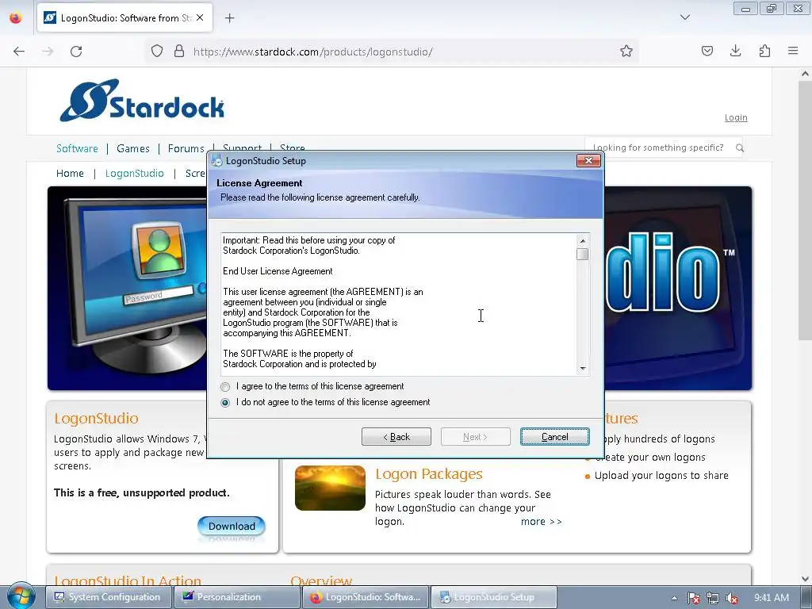This screenshot has height=609, width=812.
Task: Click the Stardock logo
Action: click(x=142, y=101)
